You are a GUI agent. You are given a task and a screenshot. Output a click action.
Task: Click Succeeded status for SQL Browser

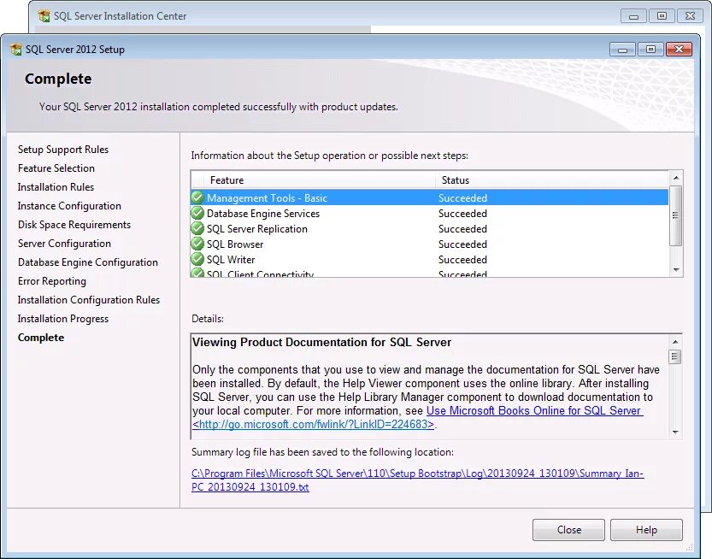tap(462, 244)
